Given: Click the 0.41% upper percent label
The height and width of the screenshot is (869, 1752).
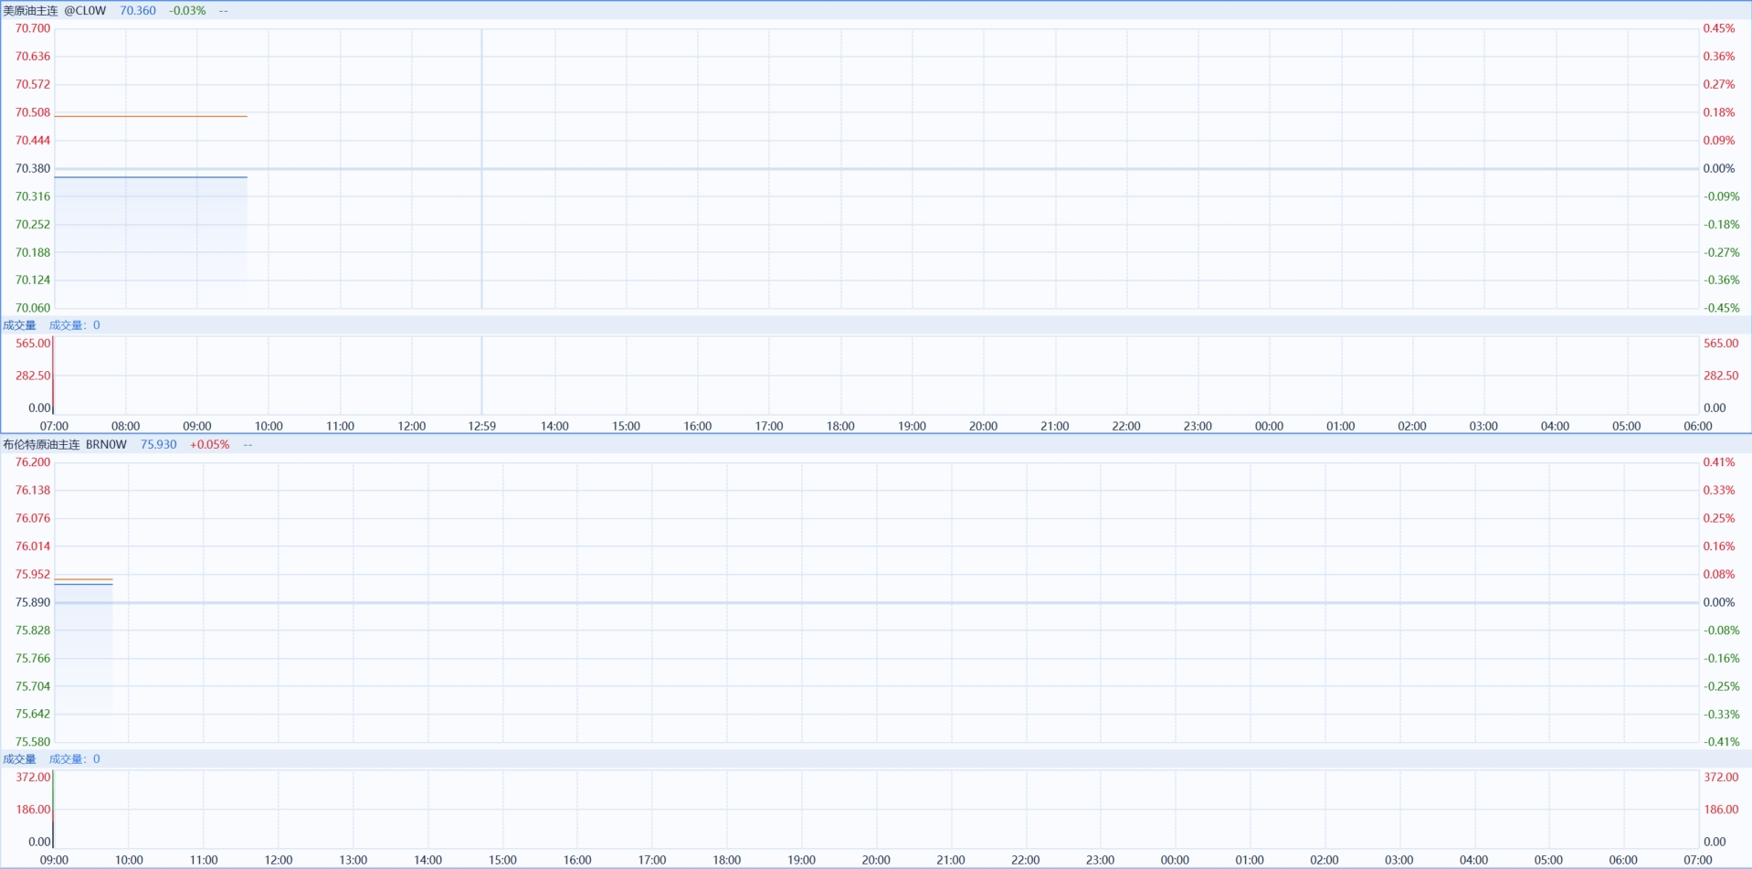Looking at the screenshot, I should point(1718,462).
